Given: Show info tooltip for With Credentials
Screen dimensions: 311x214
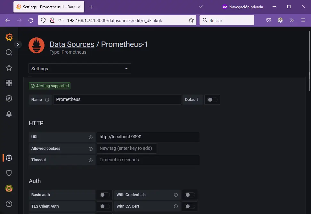Looking at the screenshot, I should pyautogui.click(x=176, y=195).
